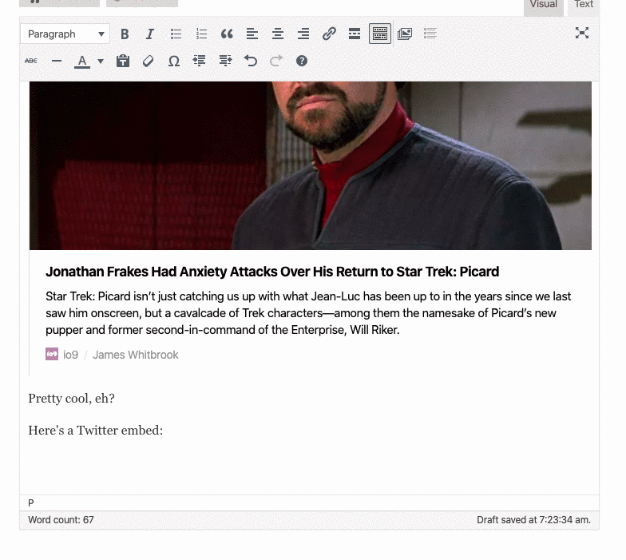626x560 pixels.
Task: Apply blockquote formatting
Action: coord(227,34)
